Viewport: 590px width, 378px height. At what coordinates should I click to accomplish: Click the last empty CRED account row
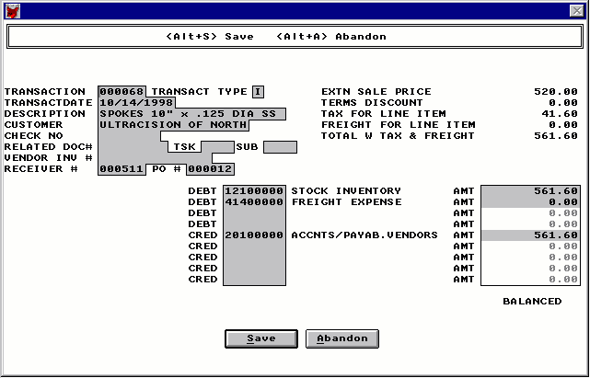pyautogui.click(x=254, y=280)
